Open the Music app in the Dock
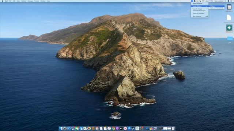Viewport: 234px width, 131px height. click(109, 128)
